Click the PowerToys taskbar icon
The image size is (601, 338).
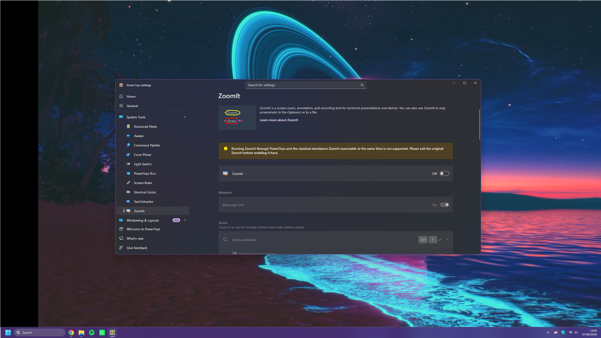pos(112,332)
